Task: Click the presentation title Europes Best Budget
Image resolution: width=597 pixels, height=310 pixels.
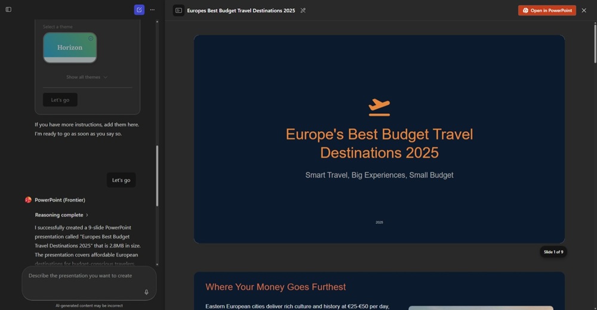Action: [241, 10]
